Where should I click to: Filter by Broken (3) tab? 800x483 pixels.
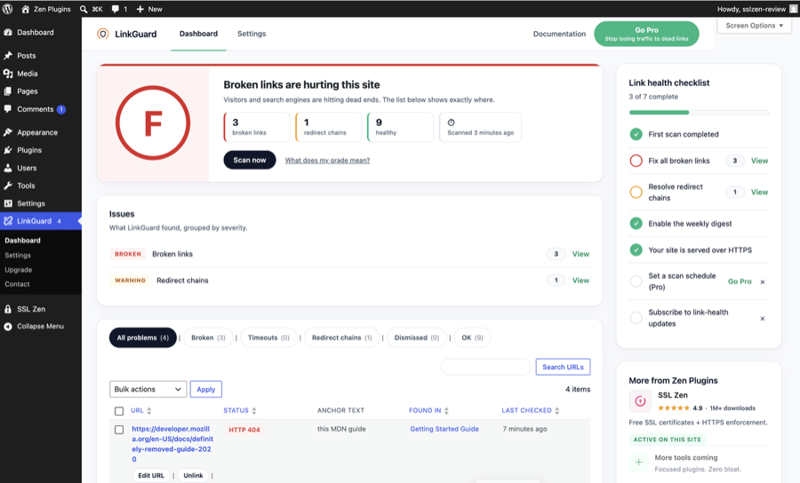208,337
